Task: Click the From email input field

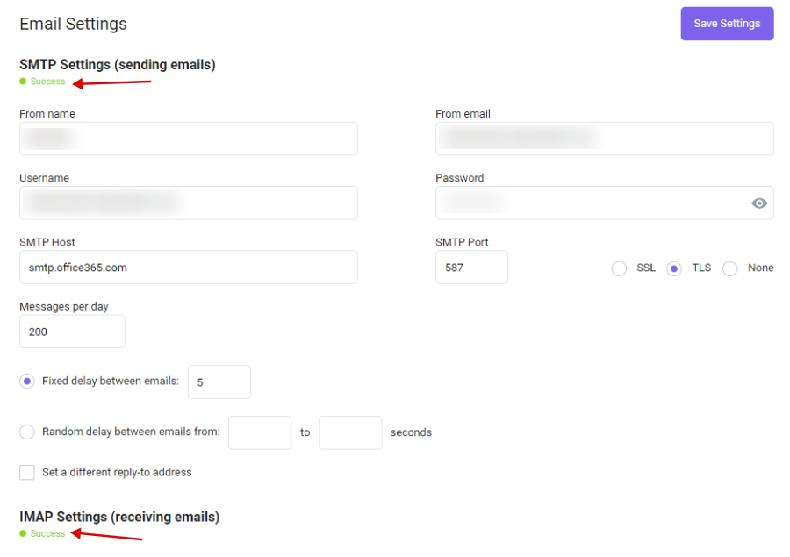Action: pos(604,139)
